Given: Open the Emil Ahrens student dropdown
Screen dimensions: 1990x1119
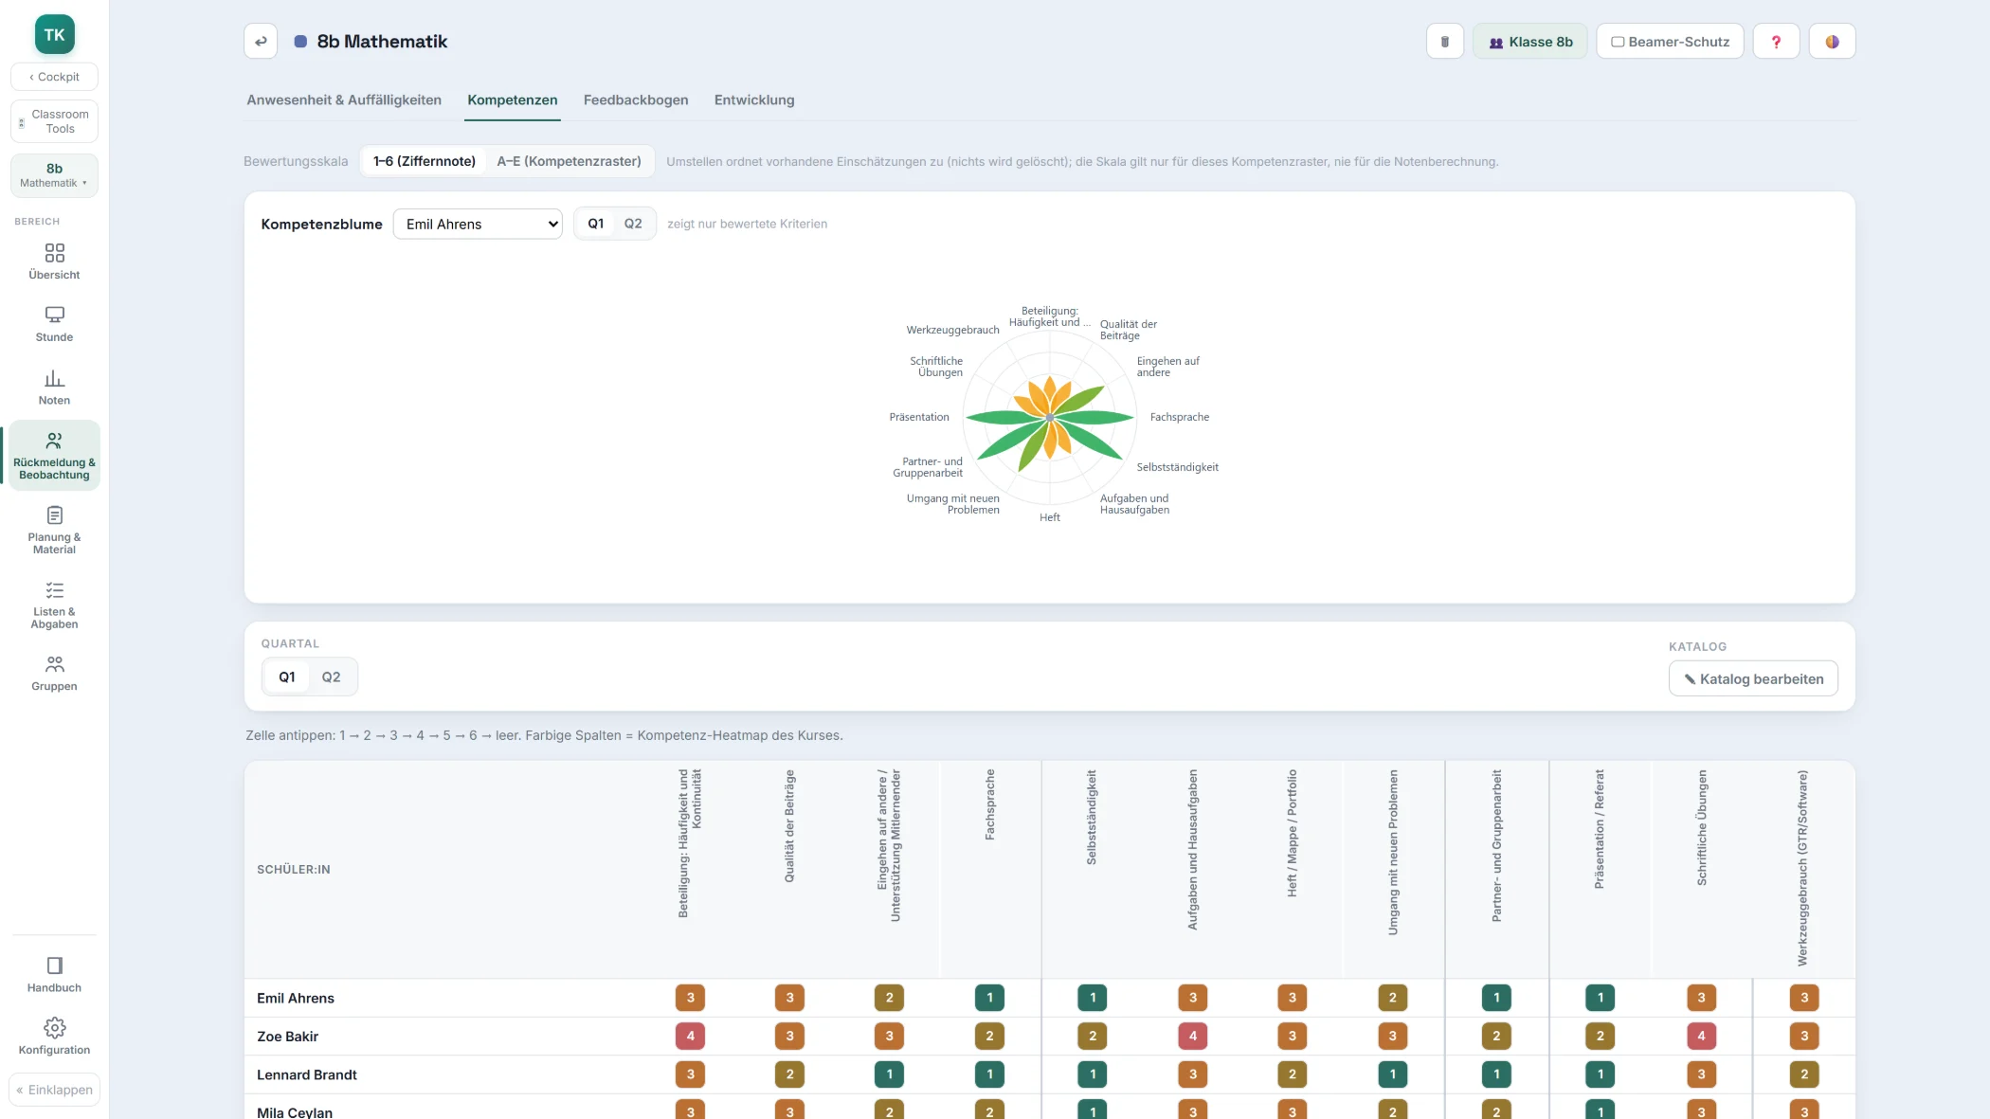Looking at the screenshot, I should tap(478, 224).
